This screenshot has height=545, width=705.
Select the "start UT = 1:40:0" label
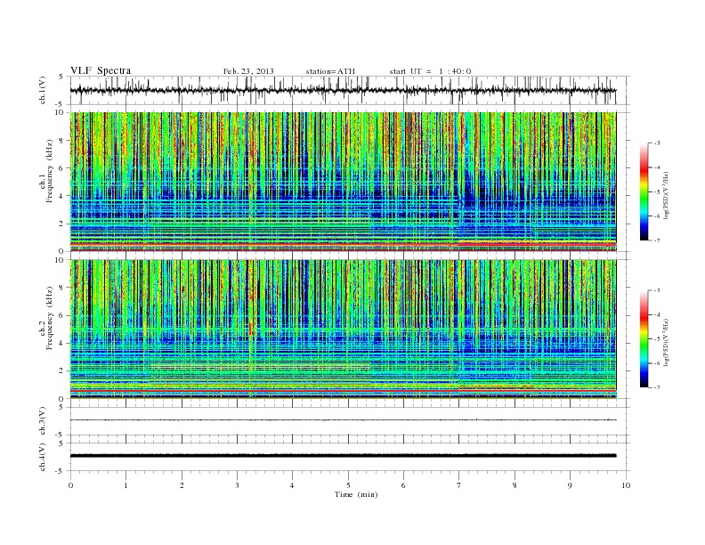click(430, 71)
